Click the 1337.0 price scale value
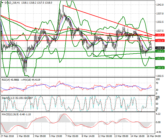The width and height of the screenshot is (165, 139). [160, 13]
